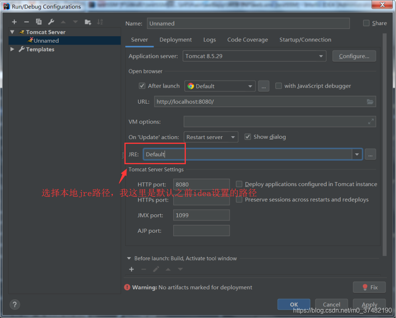Click the vertical scrollbar on the right

384,145
